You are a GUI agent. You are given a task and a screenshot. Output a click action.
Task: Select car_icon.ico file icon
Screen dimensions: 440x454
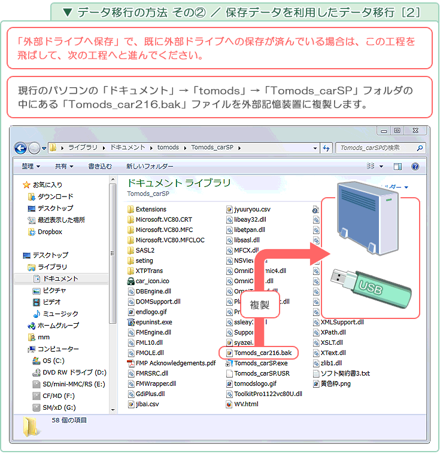[x=131, y=281]
